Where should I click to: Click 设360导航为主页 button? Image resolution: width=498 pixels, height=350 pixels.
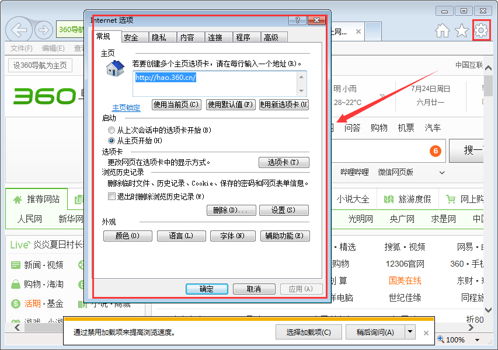pos(40,65)
